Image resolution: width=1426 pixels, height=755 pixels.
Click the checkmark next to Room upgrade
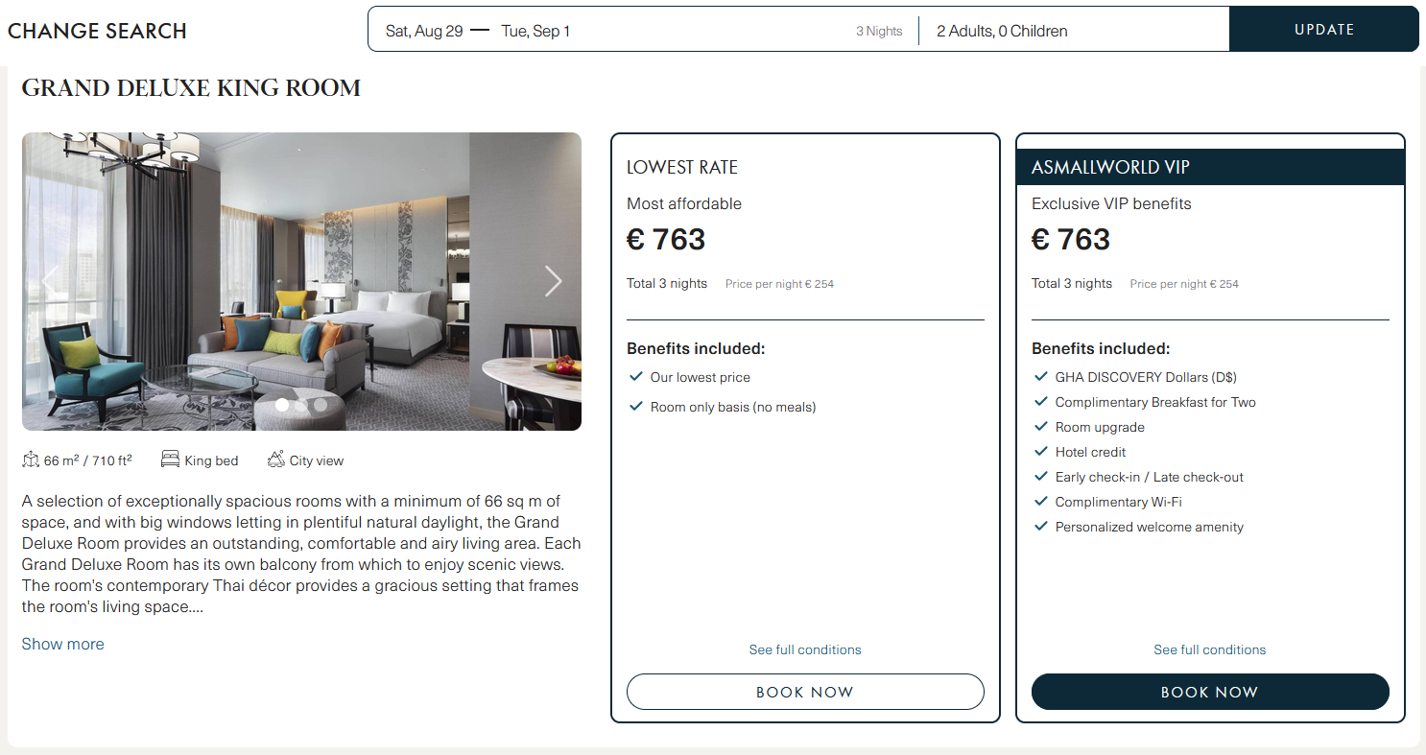1041,426
